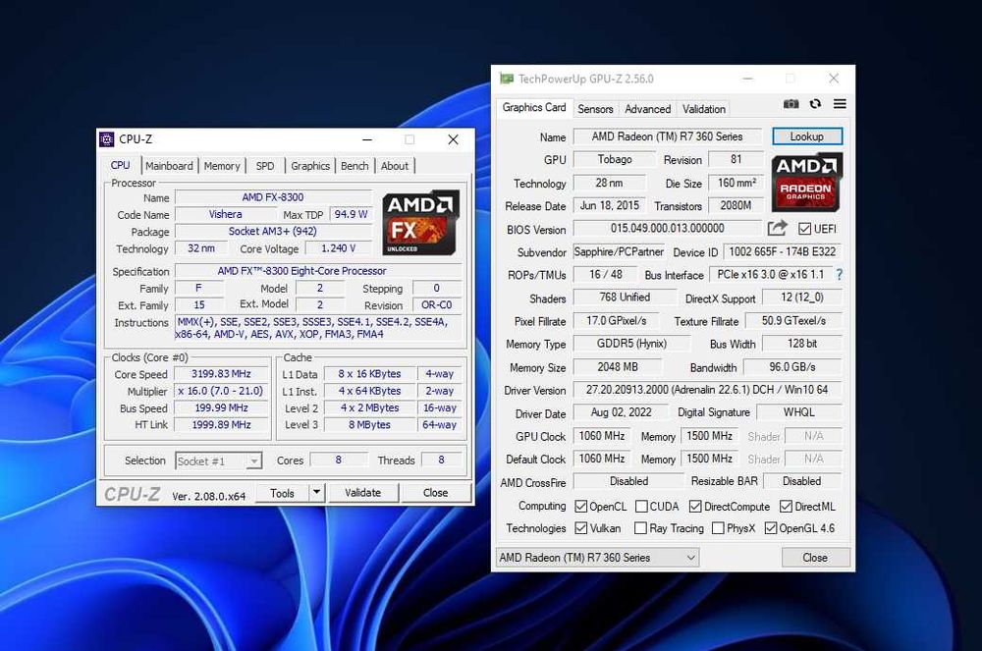
Task: Click the Threads value field in CPU-Z
Action: click(x=441, y=461)
